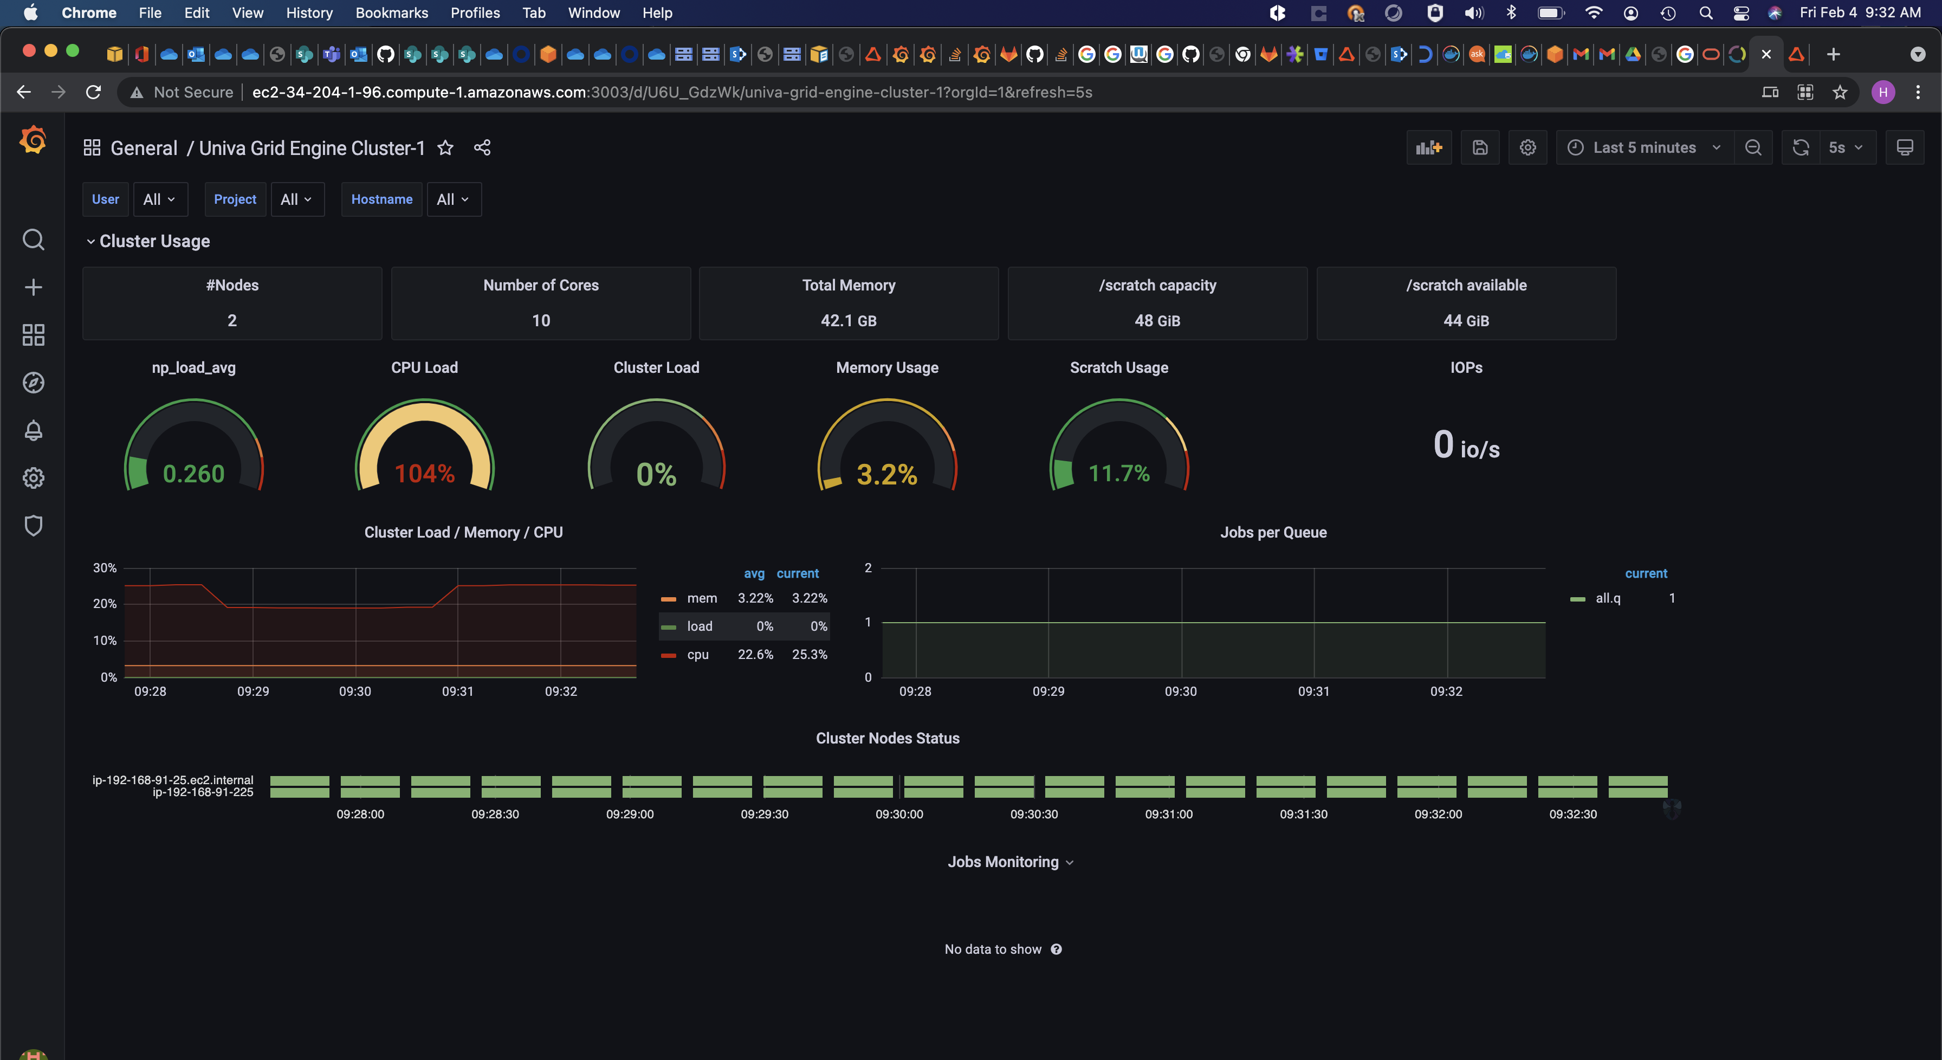Screen dimensions: 1942x1060
Task: Open dashboard settings gear in toolbar
Action: tap(1527, 148)
